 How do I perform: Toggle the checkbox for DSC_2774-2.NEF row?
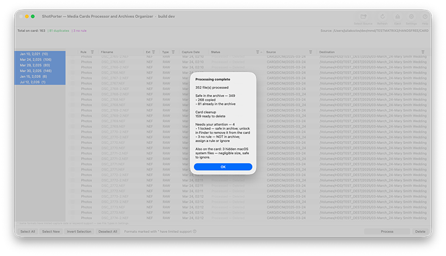pyautogui.click(x=73, y=218)
